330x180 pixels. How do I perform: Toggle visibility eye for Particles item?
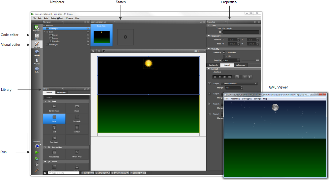tap(88, 41)
